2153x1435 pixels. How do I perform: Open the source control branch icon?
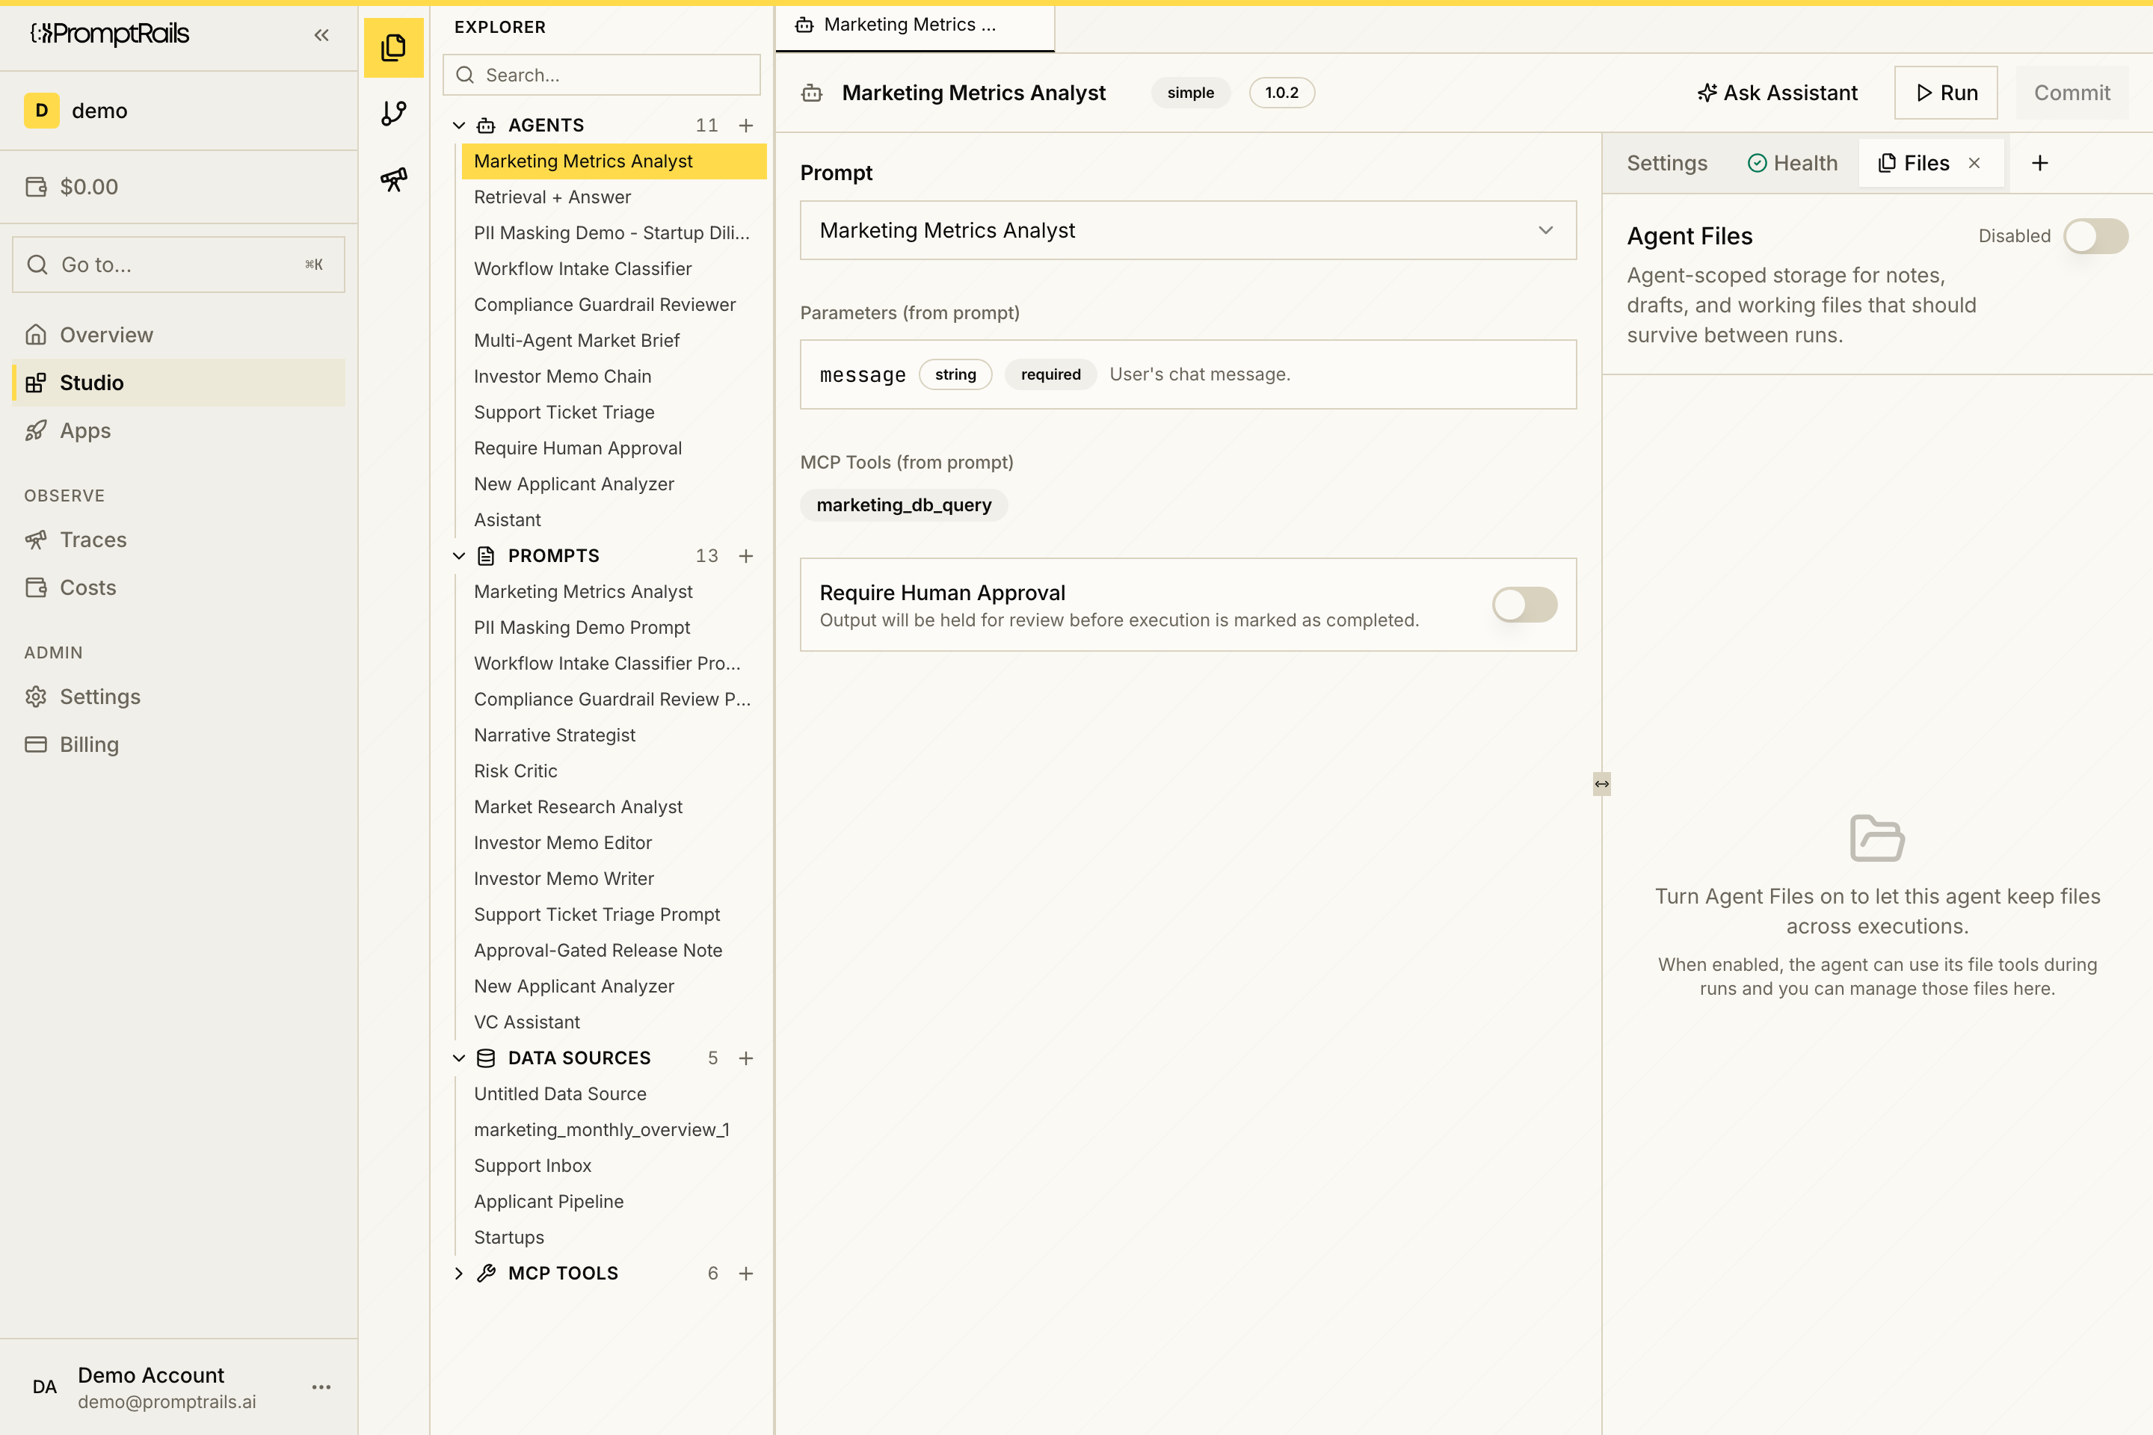(x=394, y=114)
